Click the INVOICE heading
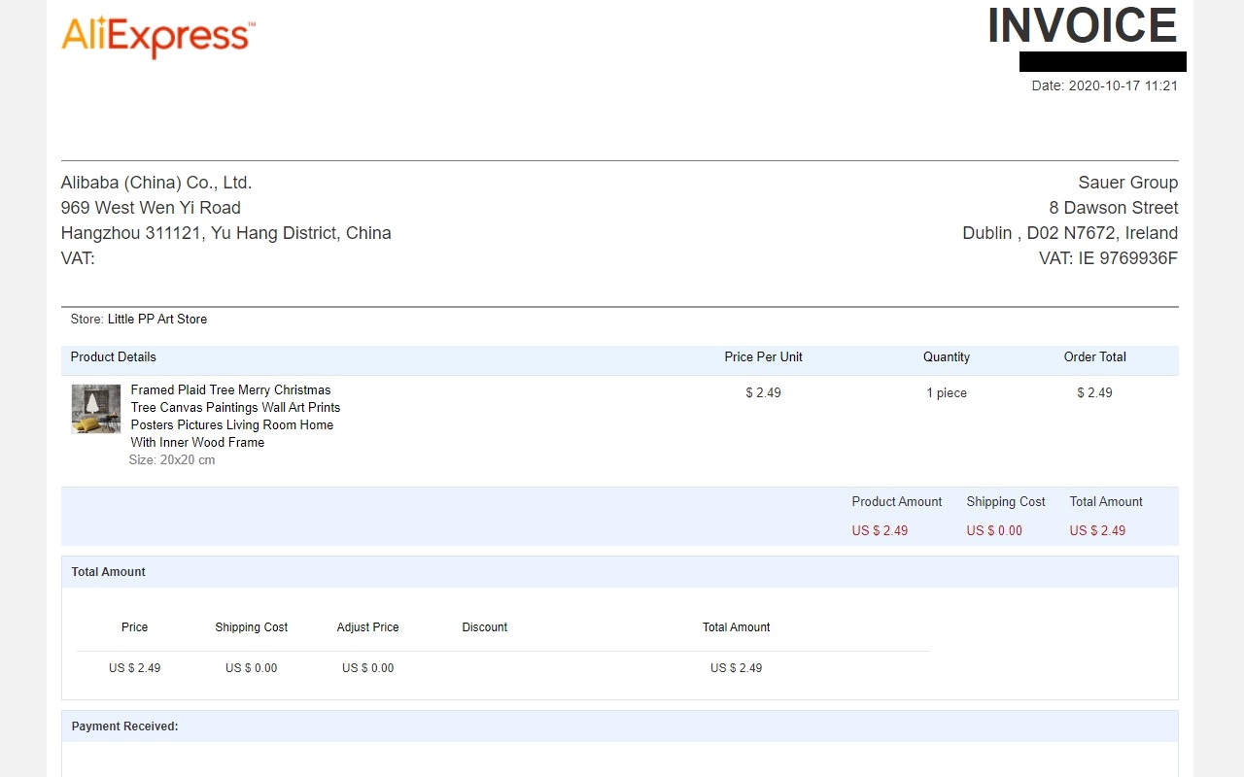 (1081, 27)
